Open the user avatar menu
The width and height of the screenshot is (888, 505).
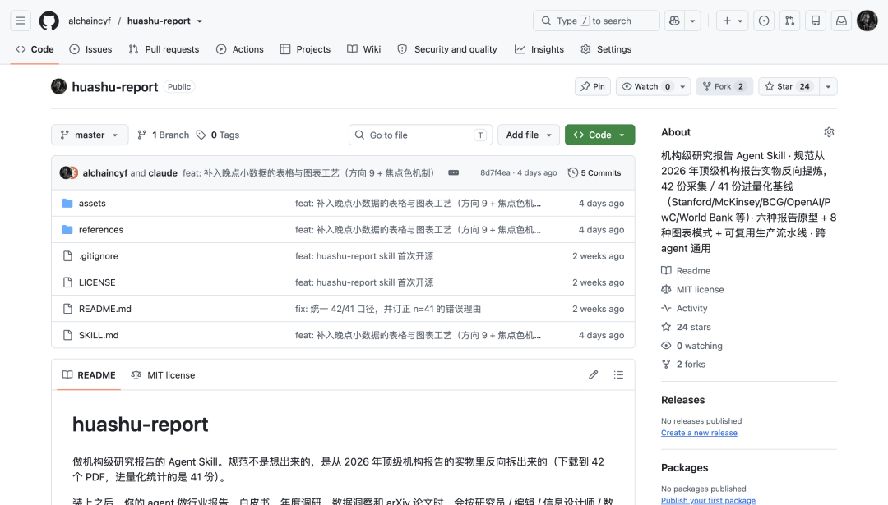(x=867, y=21)
